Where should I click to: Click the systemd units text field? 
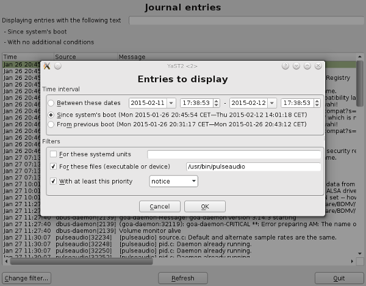click(x=234, y=154)
